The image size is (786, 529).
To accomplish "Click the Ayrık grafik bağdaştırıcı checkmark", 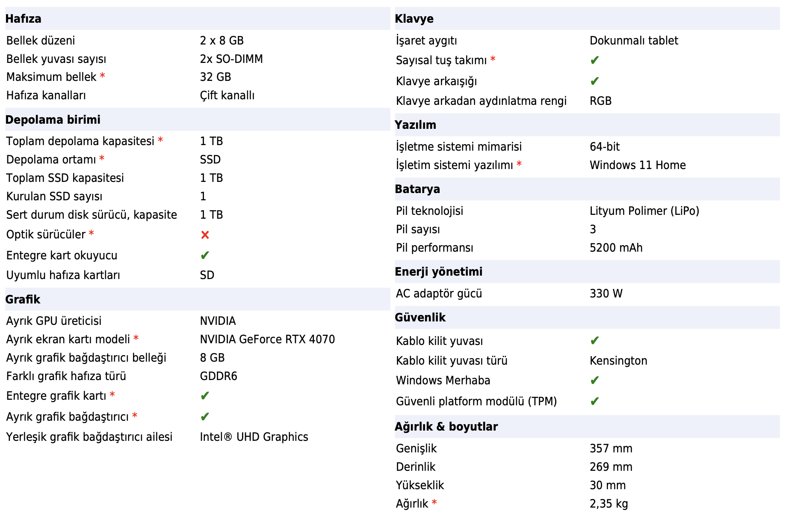I will (x=205, y=417).
